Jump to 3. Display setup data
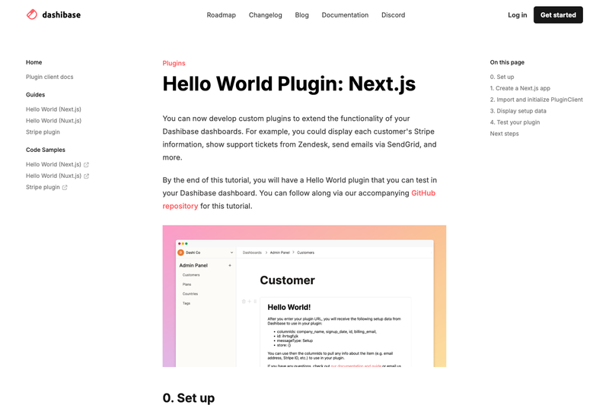The image size is (609, 405). pos(518,110)
